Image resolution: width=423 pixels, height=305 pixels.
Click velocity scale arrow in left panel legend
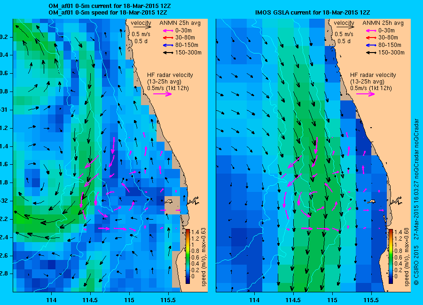point(142,27)
